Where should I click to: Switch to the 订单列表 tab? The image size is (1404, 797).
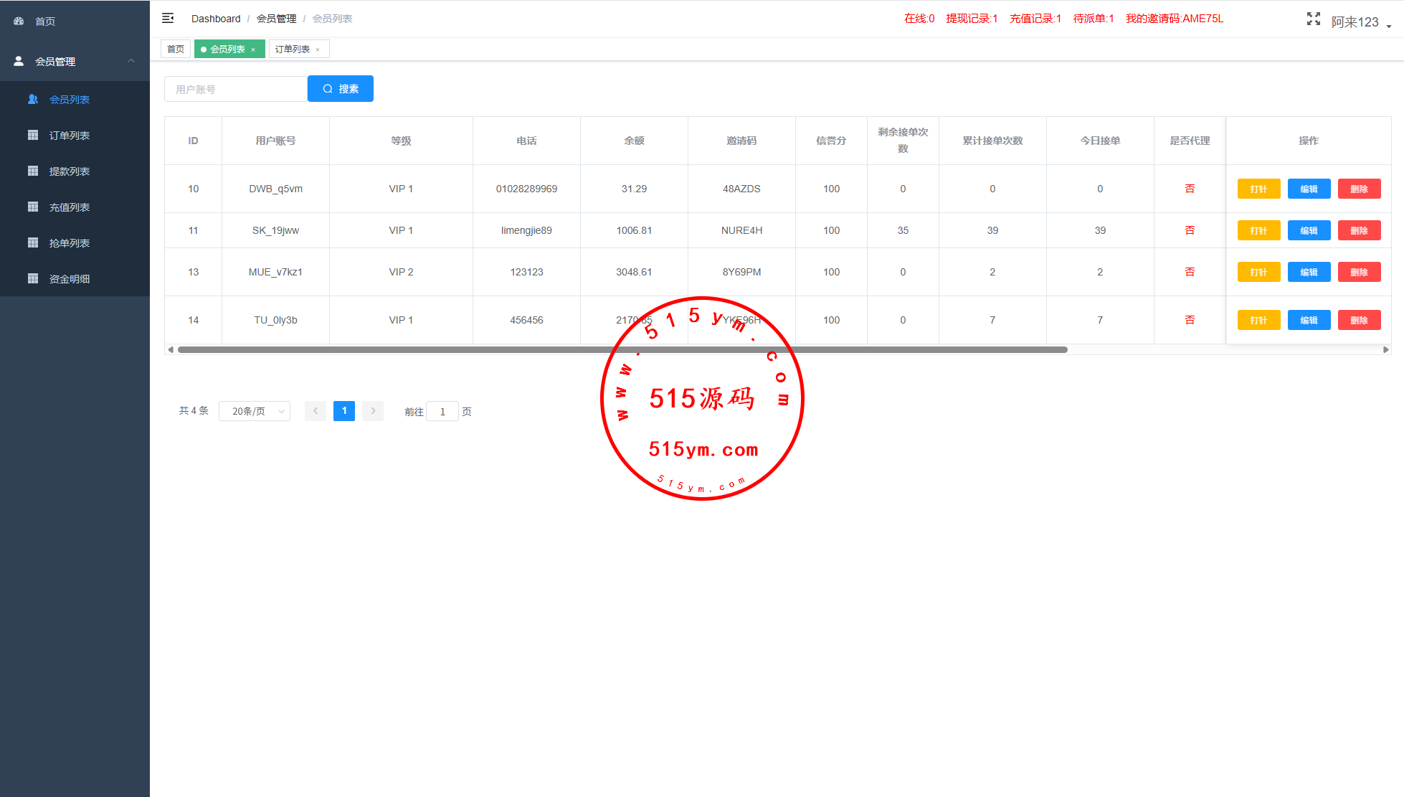293,49
